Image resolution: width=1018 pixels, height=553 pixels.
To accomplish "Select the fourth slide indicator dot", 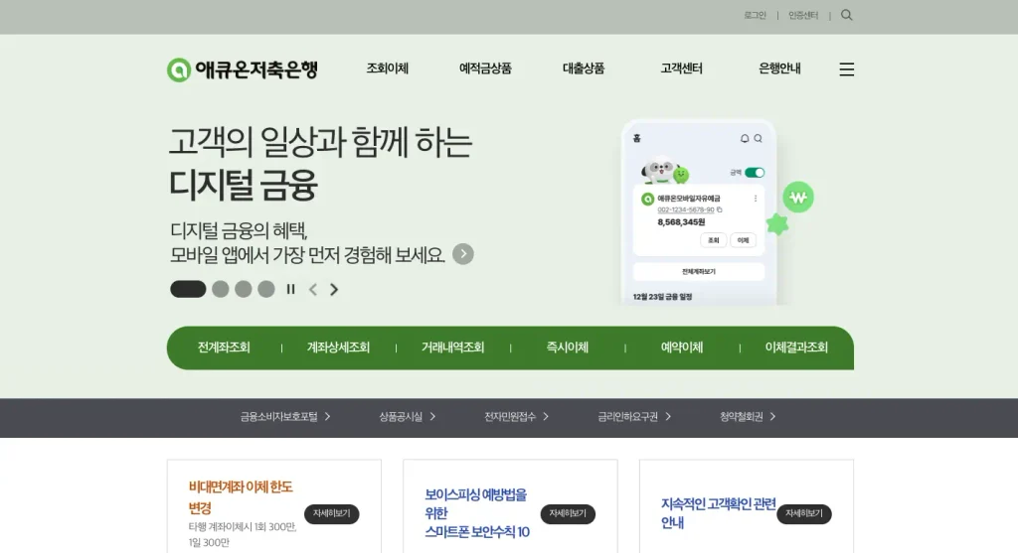I will [266, 289].
